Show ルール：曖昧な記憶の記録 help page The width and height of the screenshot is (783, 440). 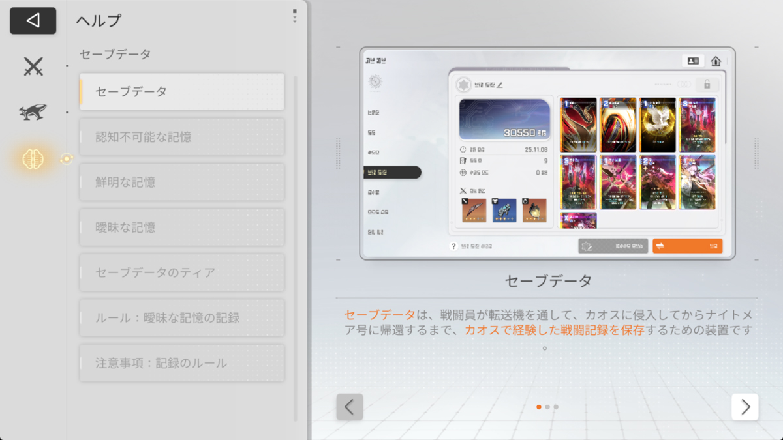point(182,318)
